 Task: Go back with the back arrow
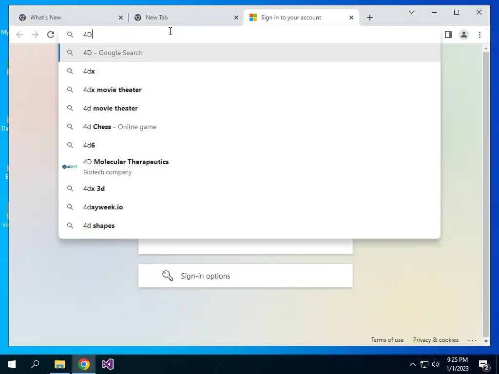click(19, 35)
